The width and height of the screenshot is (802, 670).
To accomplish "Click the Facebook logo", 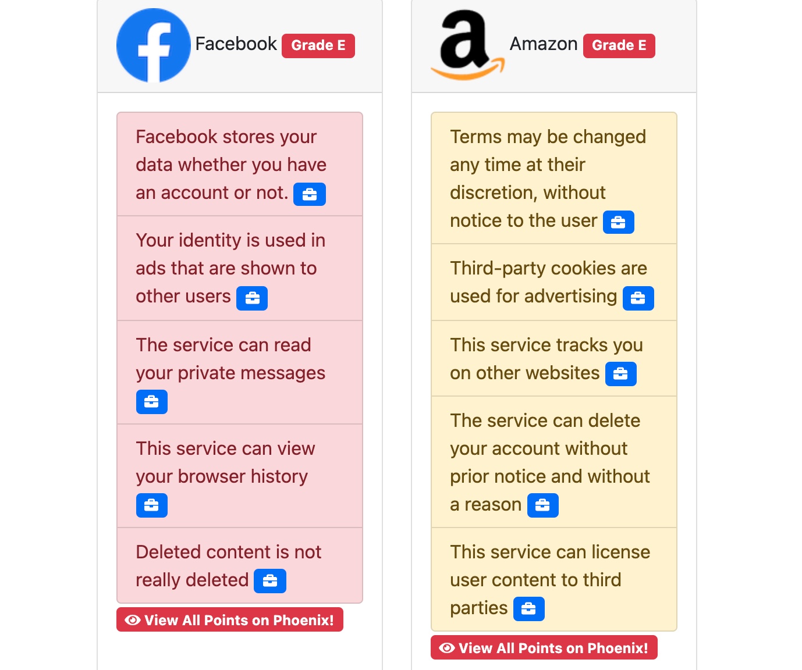I will point(154,45).
